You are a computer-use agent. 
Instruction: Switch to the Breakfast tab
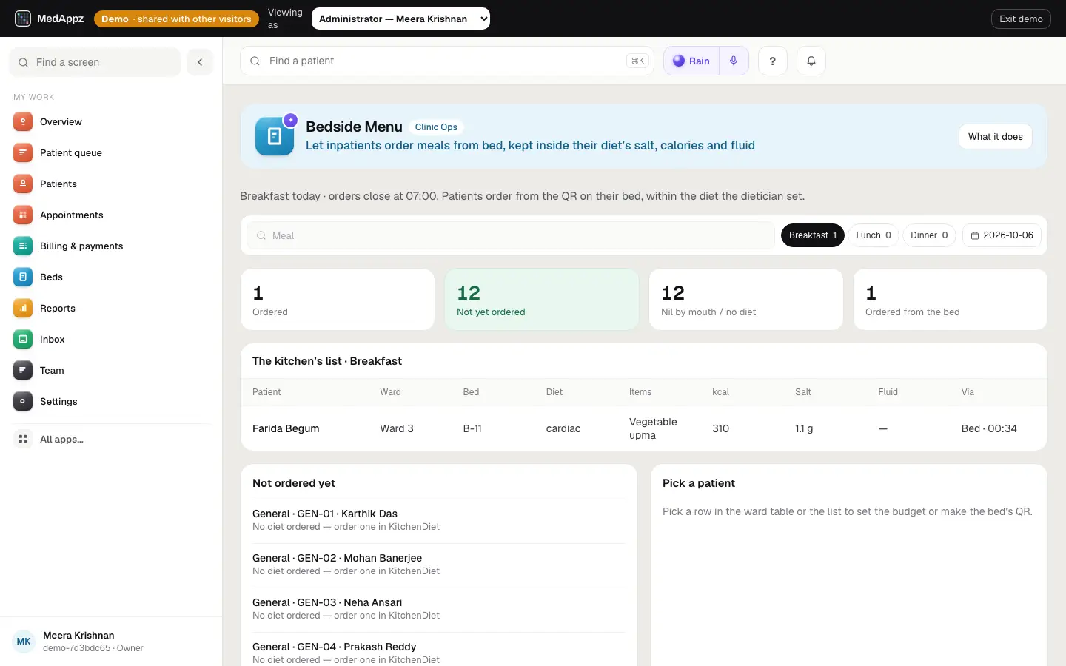point(813,235)
